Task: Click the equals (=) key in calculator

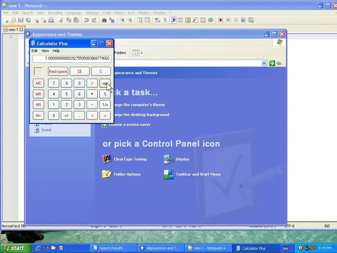Action: tap(105, 116)
